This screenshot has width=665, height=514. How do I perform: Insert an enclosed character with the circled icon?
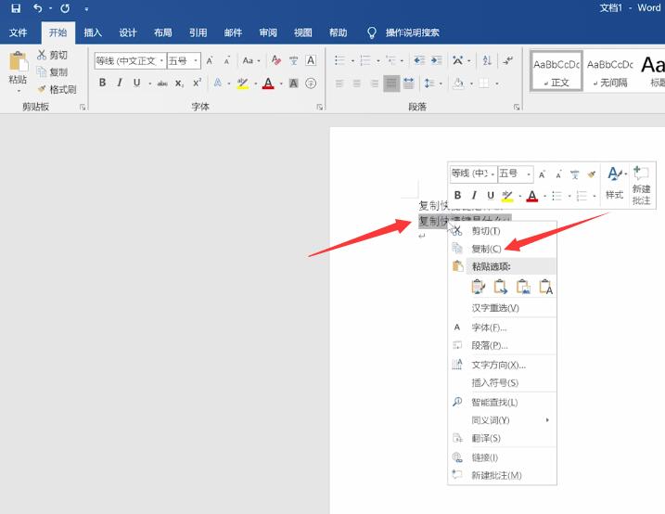click(x=311, y=84)
